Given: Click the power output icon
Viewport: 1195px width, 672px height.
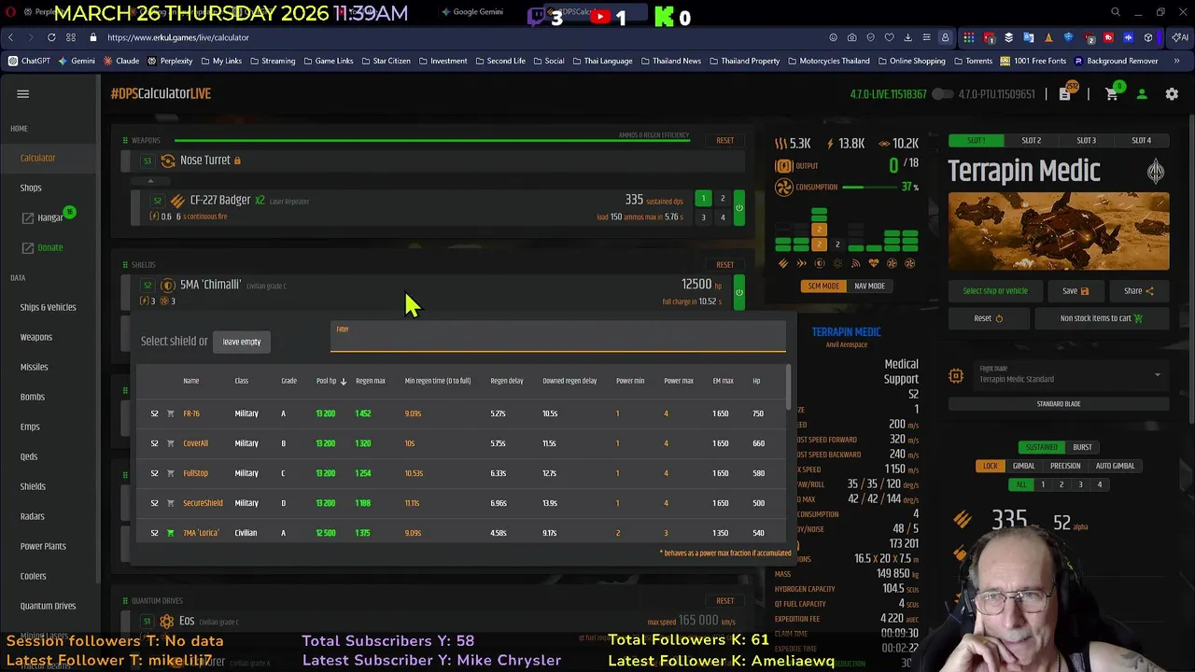Looking at the screenshot, I should pyautogui.click(x=784, y=165).
